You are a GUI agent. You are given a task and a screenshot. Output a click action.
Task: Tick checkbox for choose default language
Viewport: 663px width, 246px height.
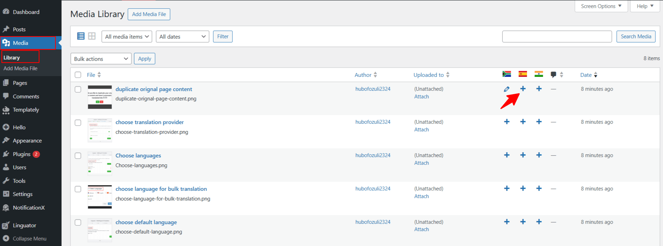pos(78,222)
